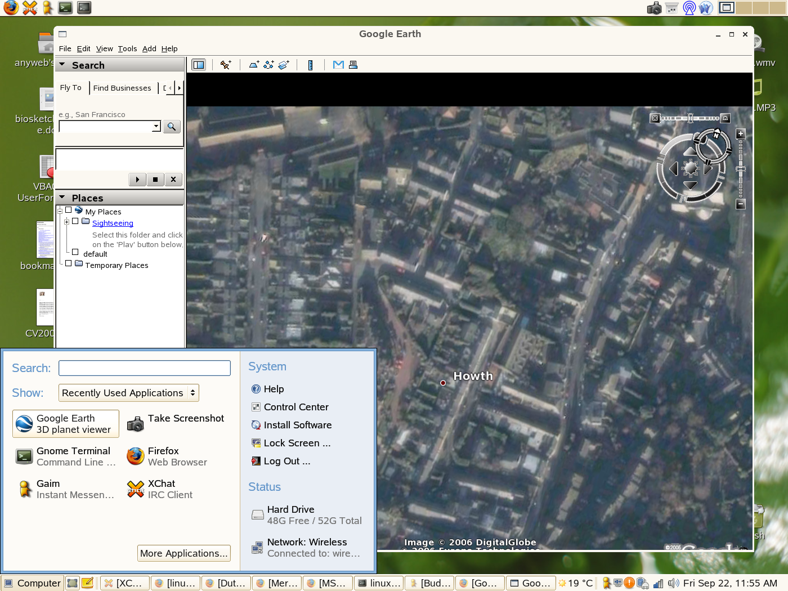Collapse the My Places tree node

[60, 211]
